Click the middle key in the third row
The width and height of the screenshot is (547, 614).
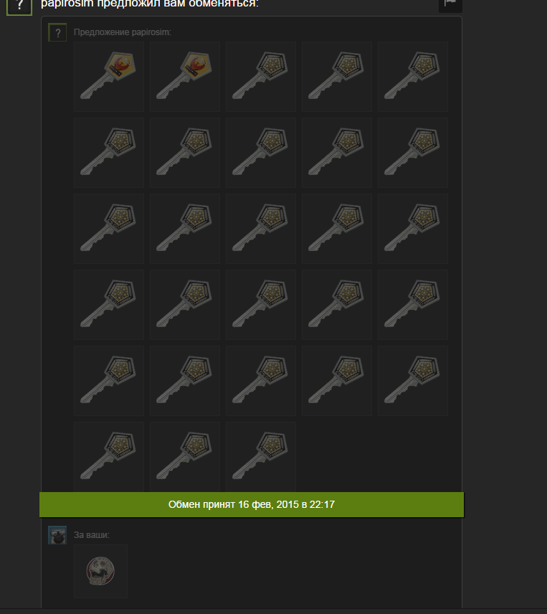260,228
